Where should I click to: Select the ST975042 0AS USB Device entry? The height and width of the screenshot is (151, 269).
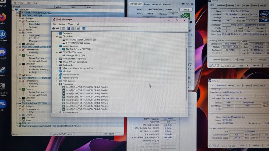pyautogui.click(x=78, y=43)
